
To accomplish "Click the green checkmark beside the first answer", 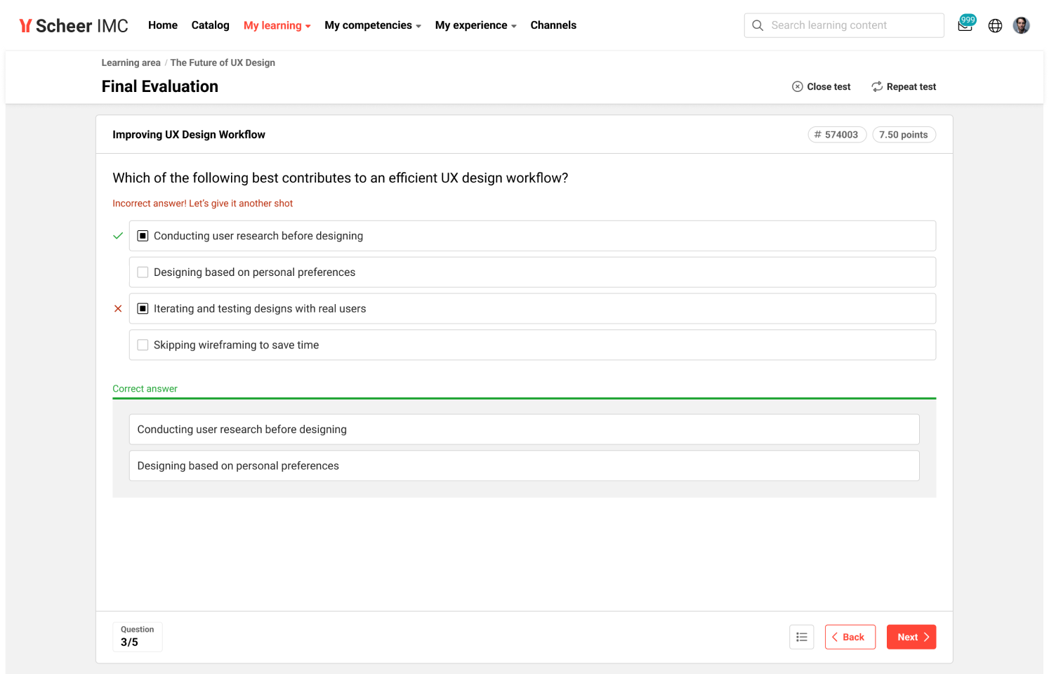I will [x=118, y=236].
